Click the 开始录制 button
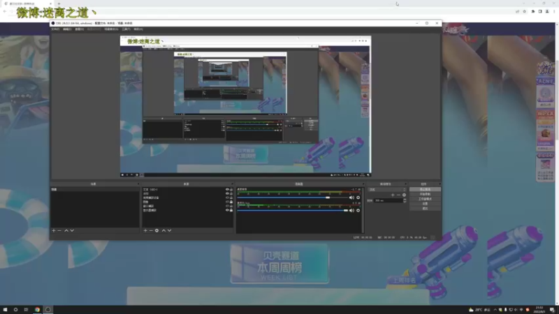 tap(425, 194)
